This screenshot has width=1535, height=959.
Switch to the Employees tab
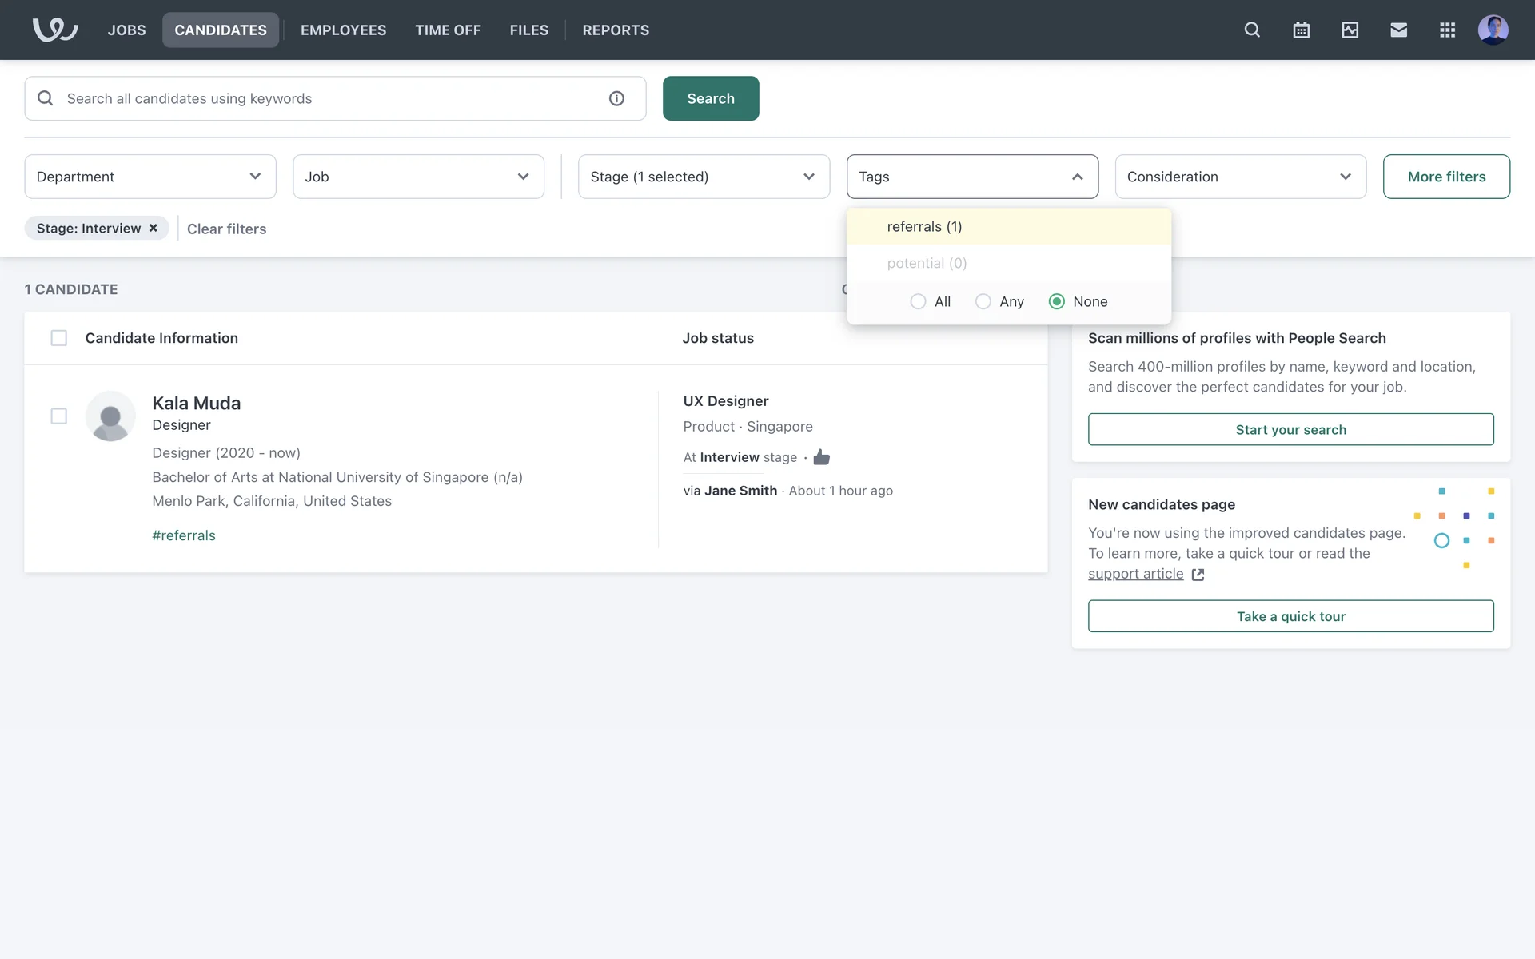click(x=343, y=30)
